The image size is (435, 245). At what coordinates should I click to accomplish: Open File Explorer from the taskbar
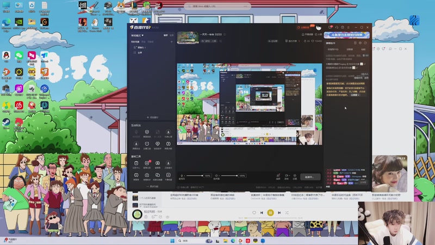225,241
